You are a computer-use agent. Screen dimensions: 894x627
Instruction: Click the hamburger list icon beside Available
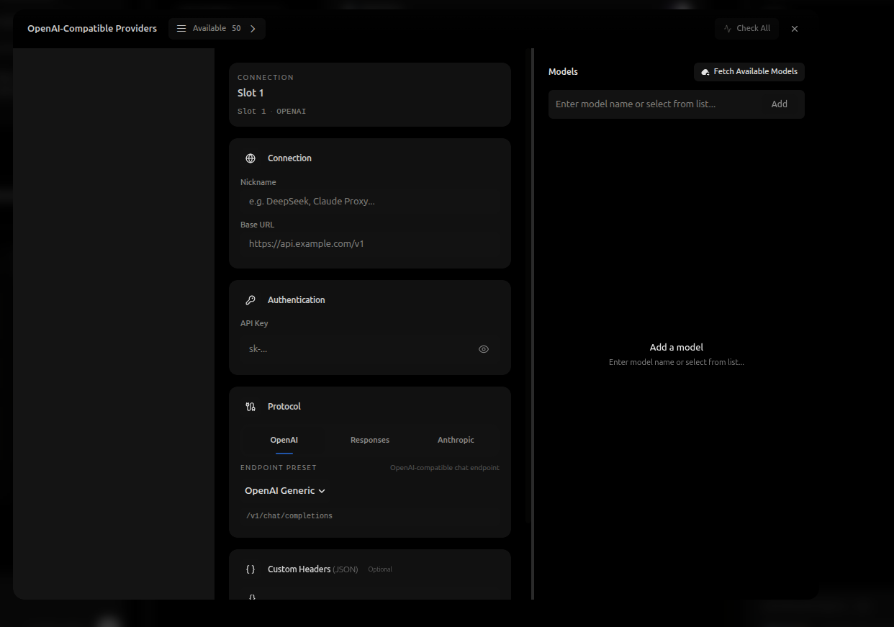181,29
